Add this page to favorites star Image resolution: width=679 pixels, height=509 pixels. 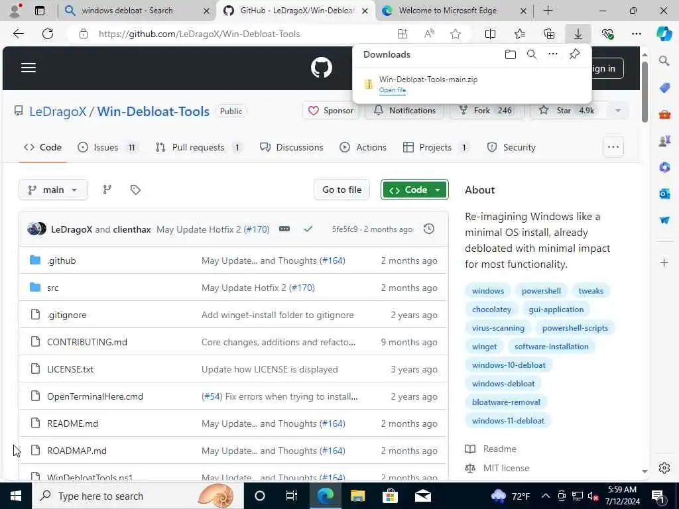[455, 34]
